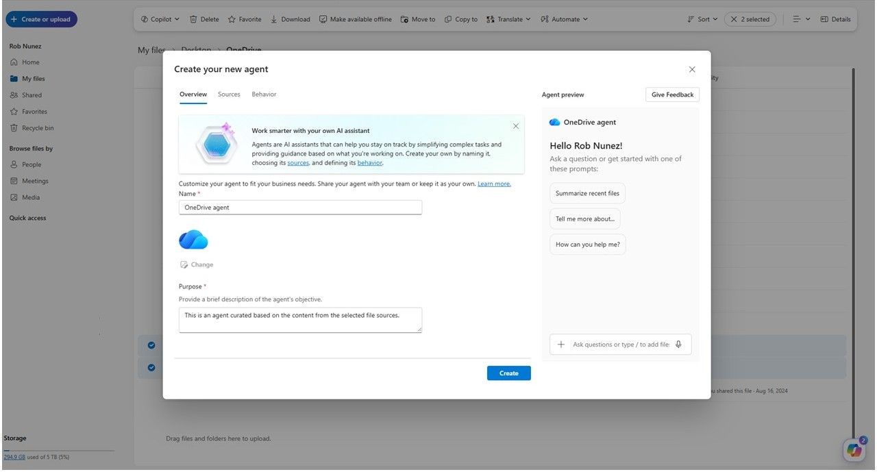Click Change to edit agent icon
Screen dimensions: 877x472
click(197, 264)
